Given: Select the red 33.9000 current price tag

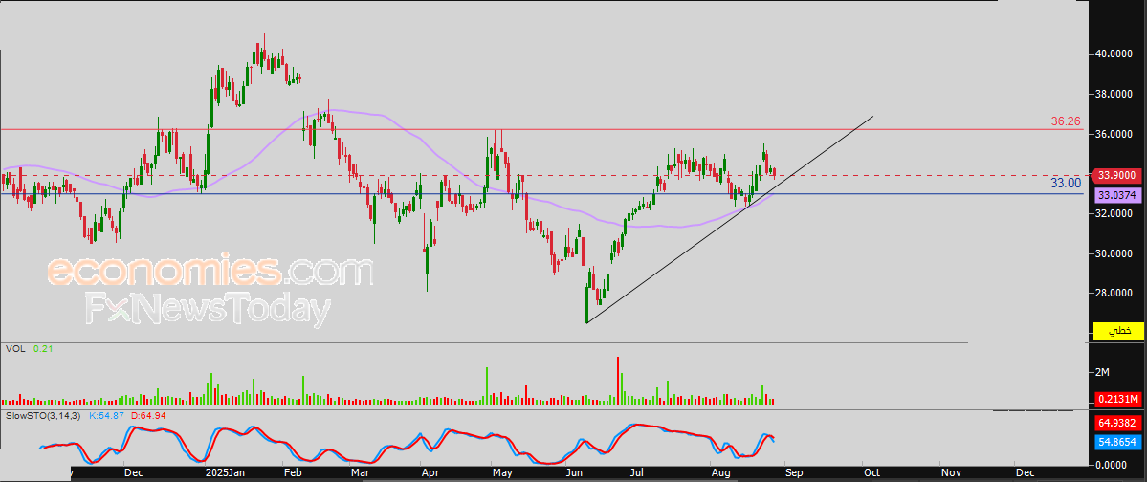Looking at the screenshot, I should (1115, 176).
